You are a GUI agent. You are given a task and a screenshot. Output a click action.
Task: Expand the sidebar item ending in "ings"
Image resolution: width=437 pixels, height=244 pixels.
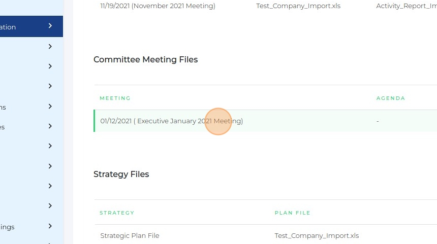point(50,226)
